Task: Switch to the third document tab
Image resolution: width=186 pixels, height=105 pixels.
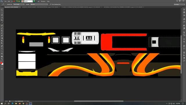Action: tap(82, 7)
